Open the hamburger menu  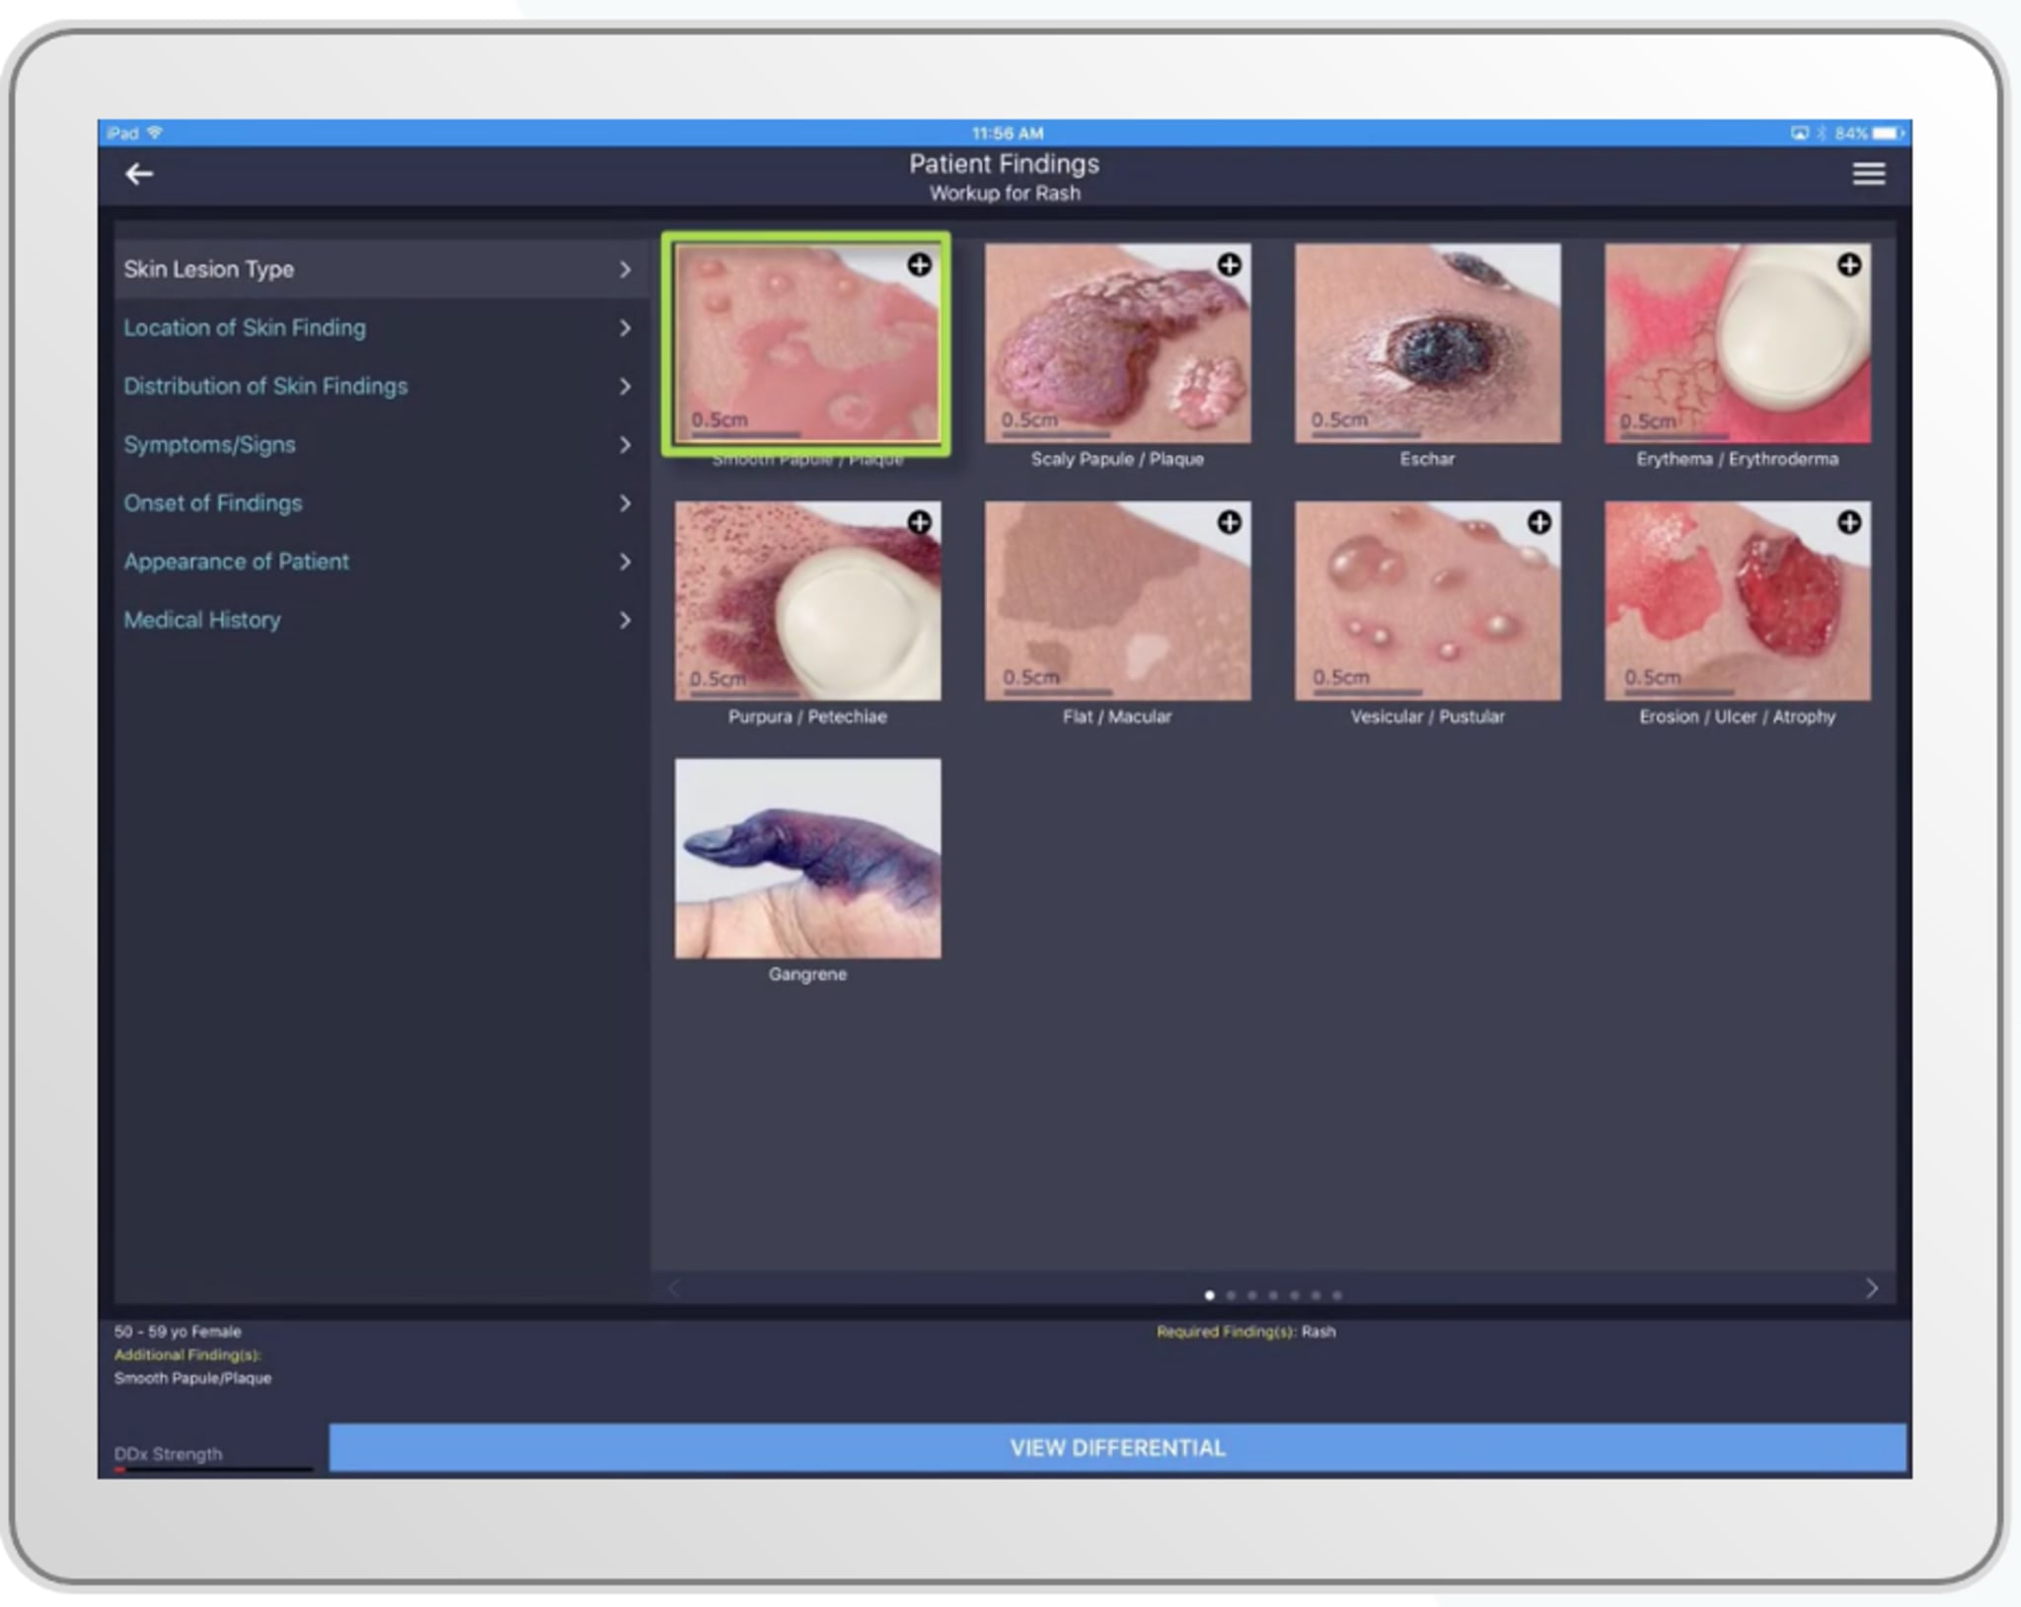click(x=1868, y=174)
